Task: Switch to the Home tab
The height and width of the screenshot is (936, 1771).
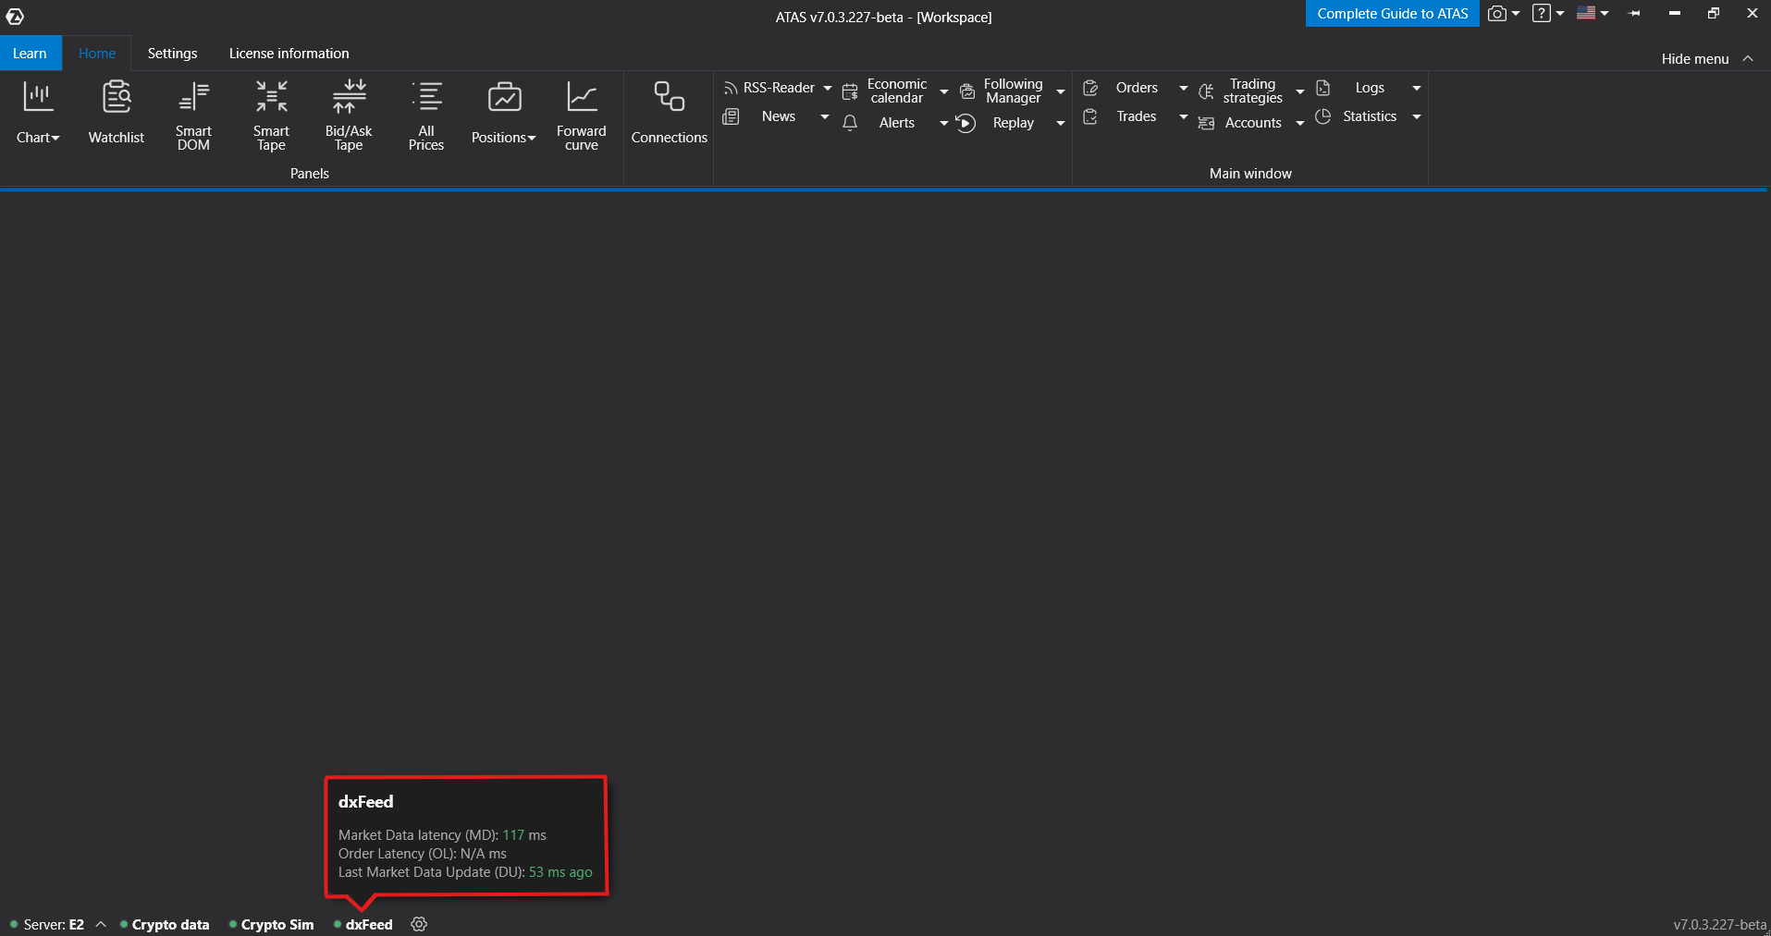Action: click(x=97, y=54)
